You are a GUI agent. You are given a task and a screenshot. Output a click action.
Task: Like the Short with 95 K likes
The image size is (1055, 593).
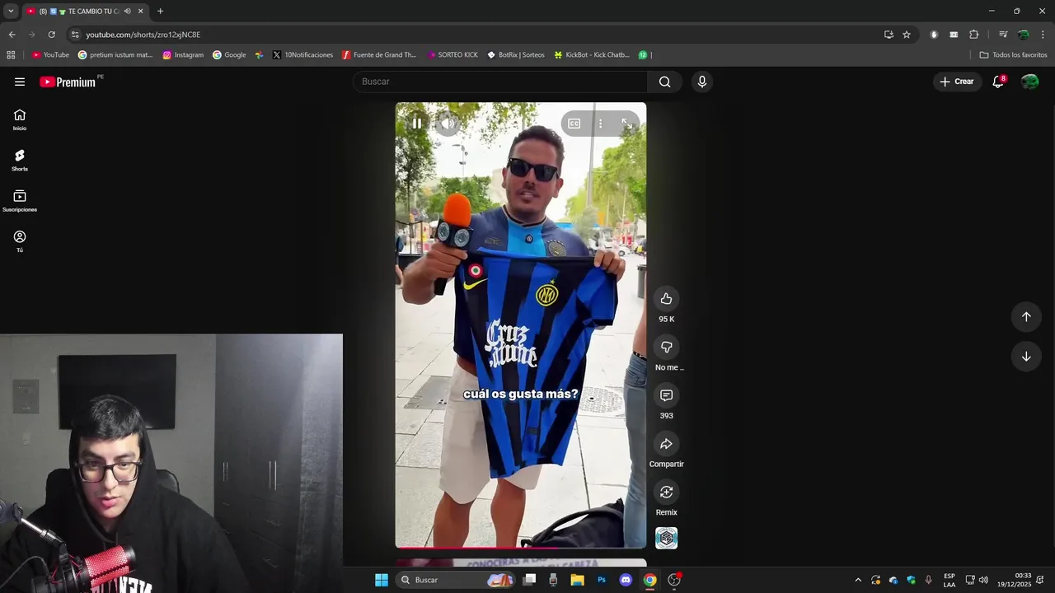666,299
